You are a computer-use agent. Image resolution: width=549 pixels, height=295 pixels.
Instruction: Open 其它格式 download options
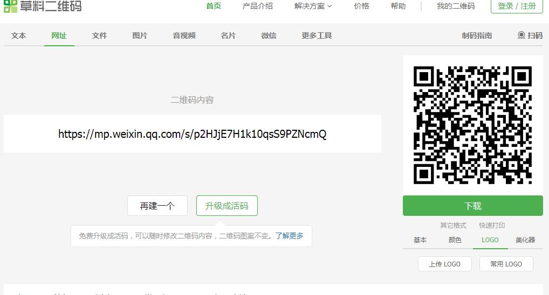[x=453, y=226]
